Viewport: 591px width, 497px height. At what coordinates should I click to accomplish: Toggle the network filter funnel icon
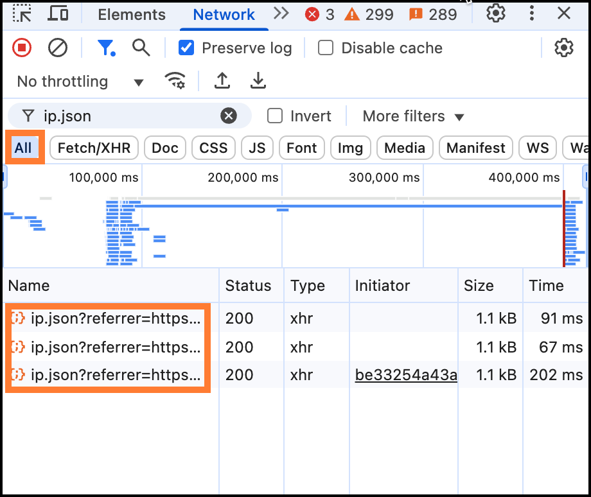pos(106,48)
